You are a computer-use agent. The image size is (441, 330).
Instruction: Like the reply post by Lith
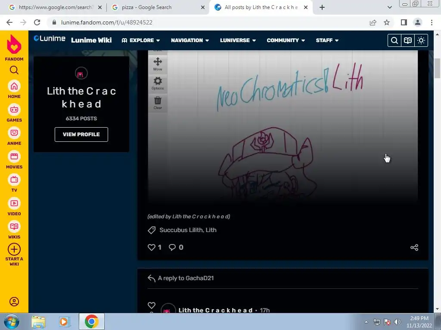[x=152, y=305]
